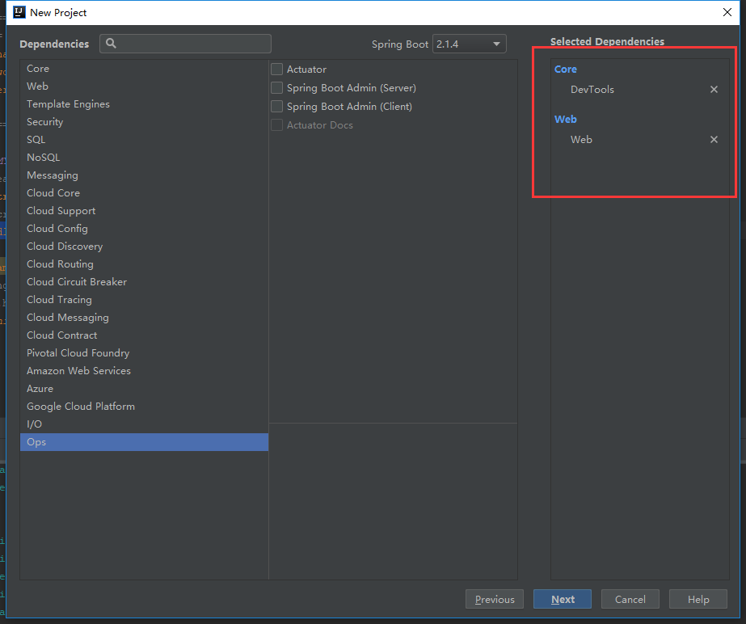
Task: Remove Web from selected dependencies
Action: pos(714,139)
